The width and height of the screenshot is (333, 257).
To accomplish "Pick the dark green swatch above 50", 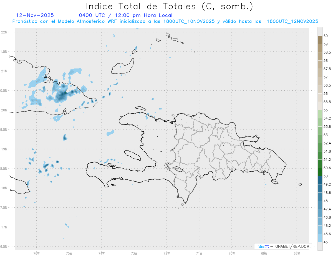I will pos(320,172).
